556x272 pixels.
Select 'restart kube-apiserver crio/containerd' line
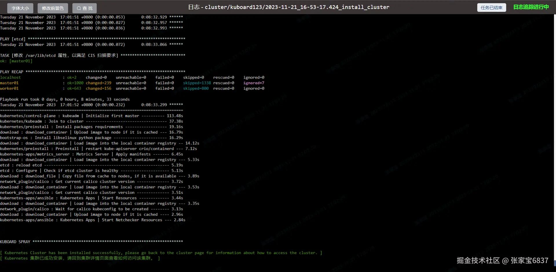[98, 149]
